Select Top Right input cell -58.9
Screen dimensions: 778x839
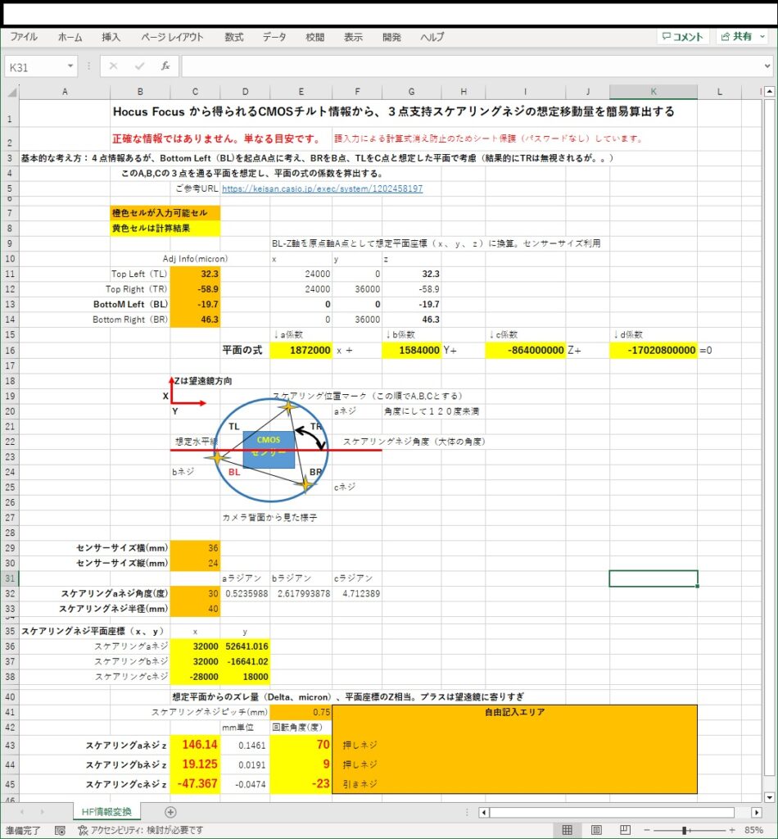(195, 289)
